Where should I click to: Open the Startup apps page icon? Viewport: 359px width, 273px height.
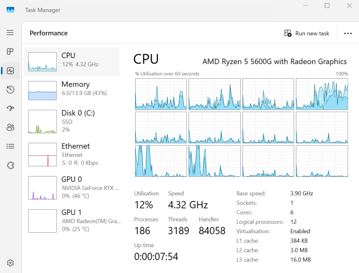coord(10,108)
